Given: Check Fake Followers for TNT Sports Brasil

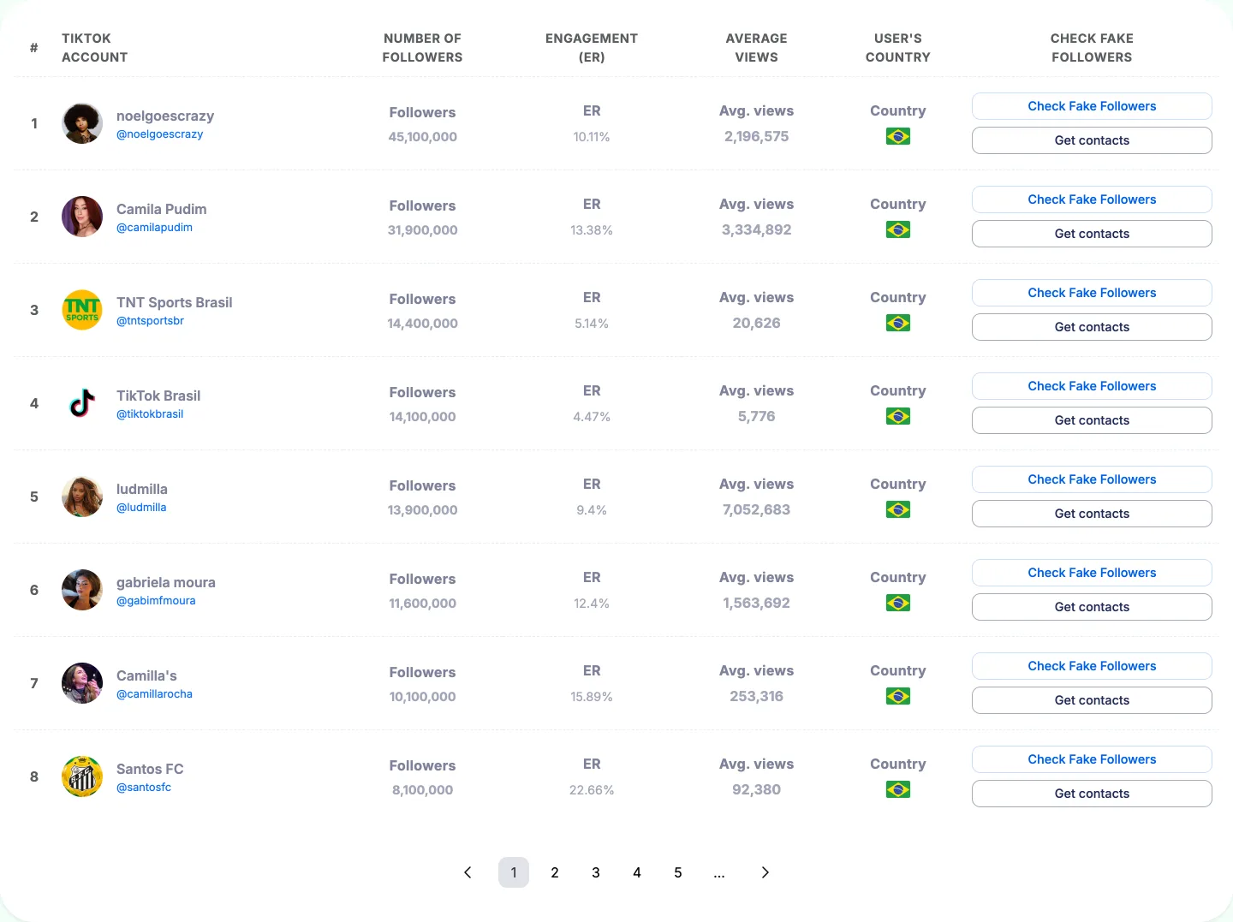Looking at the screenshot, I should coord(1092,293).
